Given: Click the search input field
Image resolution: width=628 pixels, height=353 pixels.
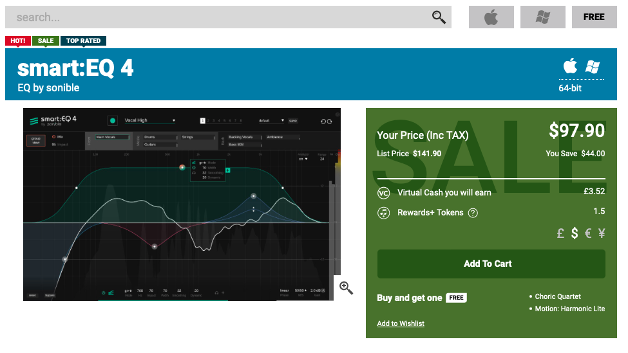Looking at the screenshot, I should [228, 17].
